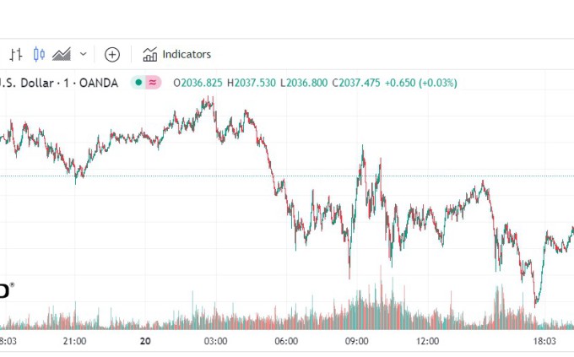Select the Candles chart type icon

(38, 54)
